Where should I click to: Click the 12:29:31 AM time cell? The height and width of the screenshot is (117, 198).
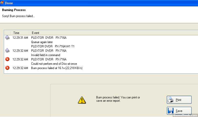click(x=20, y=38)
